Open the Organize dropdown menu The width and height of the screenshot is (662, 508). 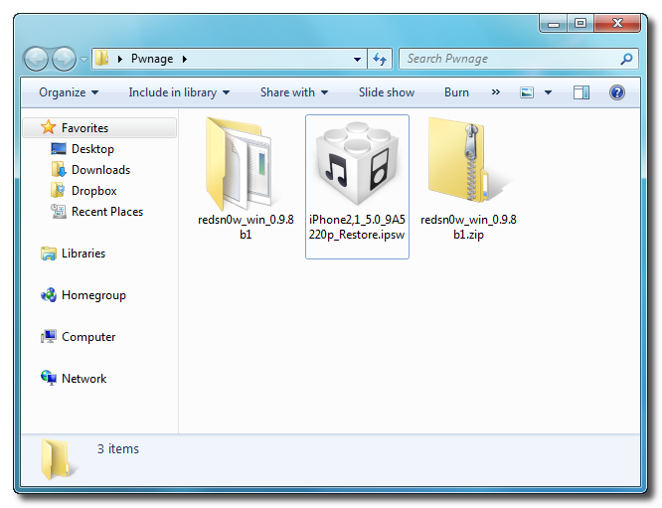click(x=69, y=92)
